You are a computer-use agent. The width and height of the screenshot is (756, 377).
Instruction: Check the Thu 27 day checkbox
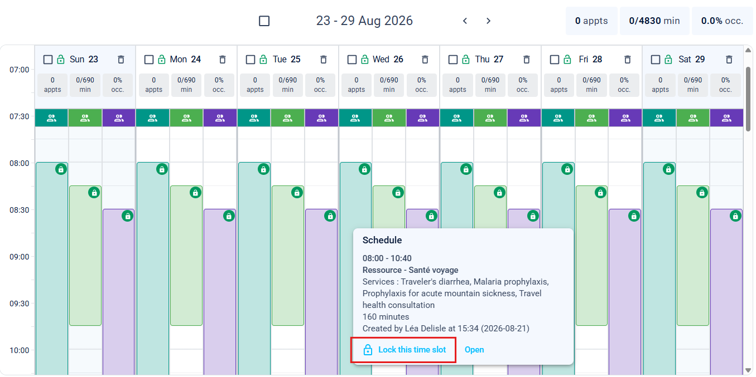(453, 60)
